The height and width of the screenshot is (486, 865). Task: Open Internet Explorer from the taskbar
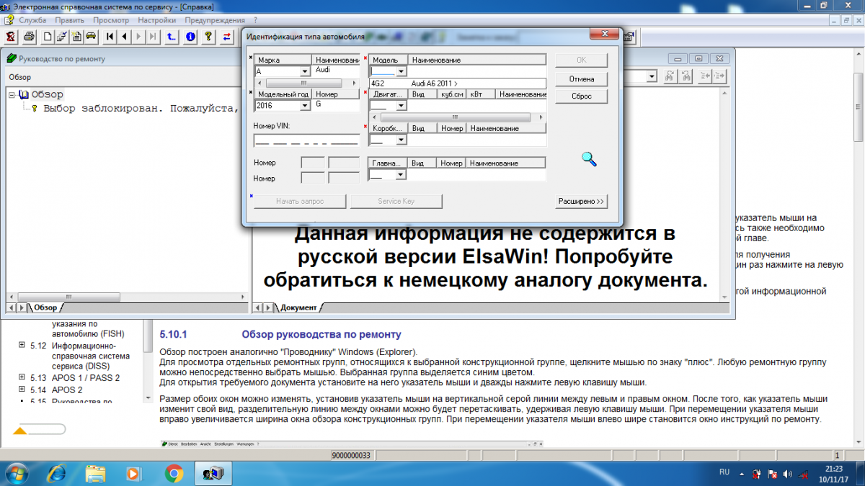[57, 473]
